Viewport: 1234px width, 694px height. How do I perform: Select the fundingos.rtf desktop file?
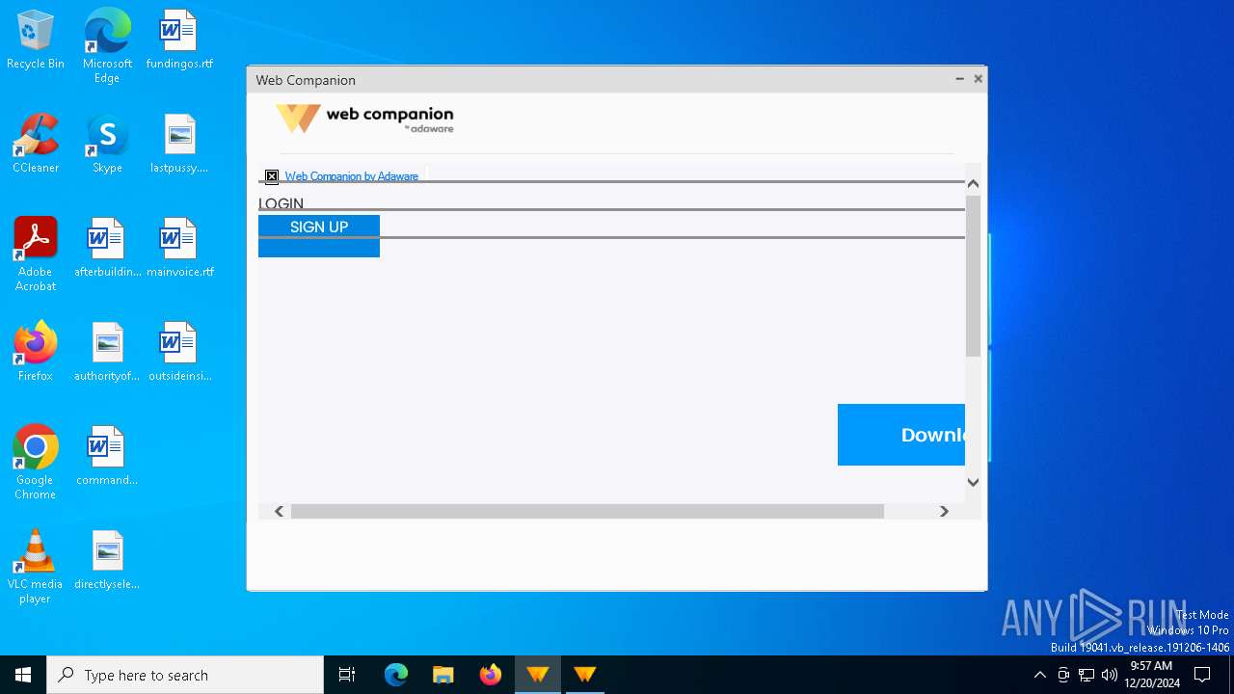179,40
